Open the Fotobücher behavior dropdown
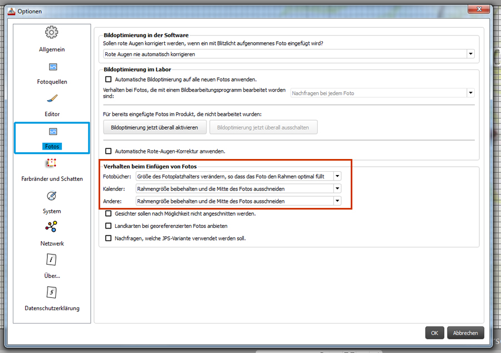The image size is (501, 353). tap(238, 176)
